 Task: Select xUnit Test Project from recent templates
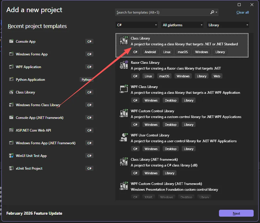pos(29,168)
